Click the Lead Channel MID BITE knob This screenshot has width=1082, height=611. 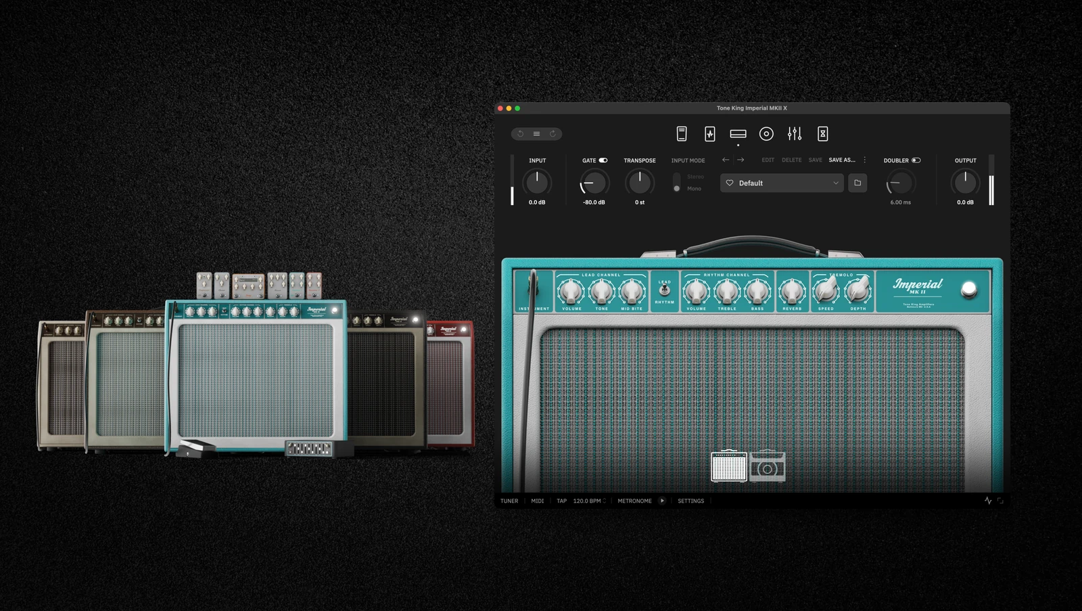pos(632,292)
